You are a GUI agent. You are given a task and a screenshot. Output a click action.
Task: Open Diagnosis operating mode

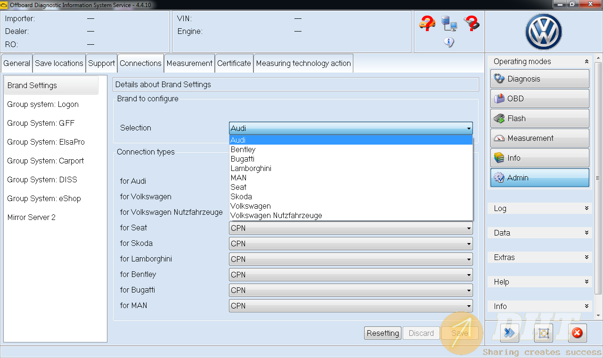540,79
